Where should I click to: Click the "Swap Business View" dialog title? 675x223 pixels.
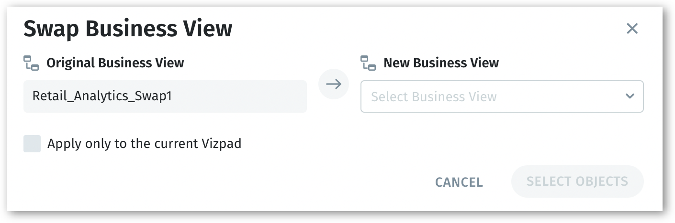click(128, 29)
